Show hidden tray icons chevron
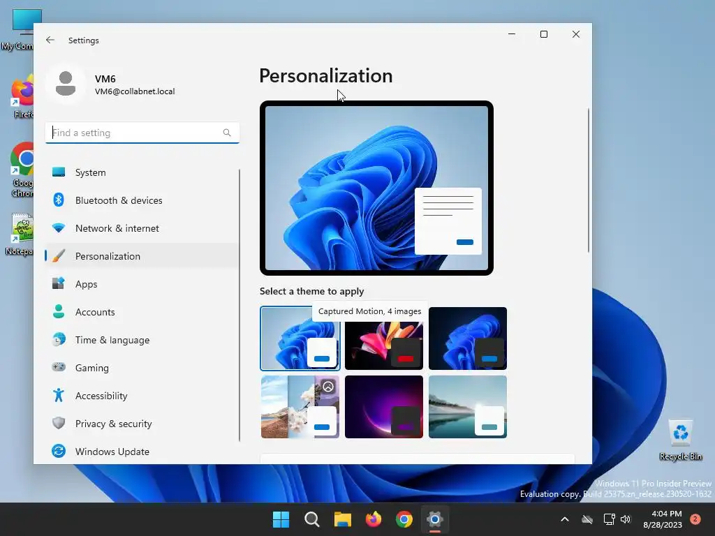Screen dimensions: 715x536 tap(564, 519)
